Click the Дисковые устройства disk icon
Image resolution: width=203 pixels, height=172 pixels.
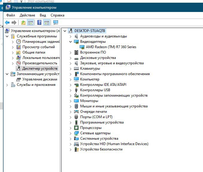click(x=76, y=58)
